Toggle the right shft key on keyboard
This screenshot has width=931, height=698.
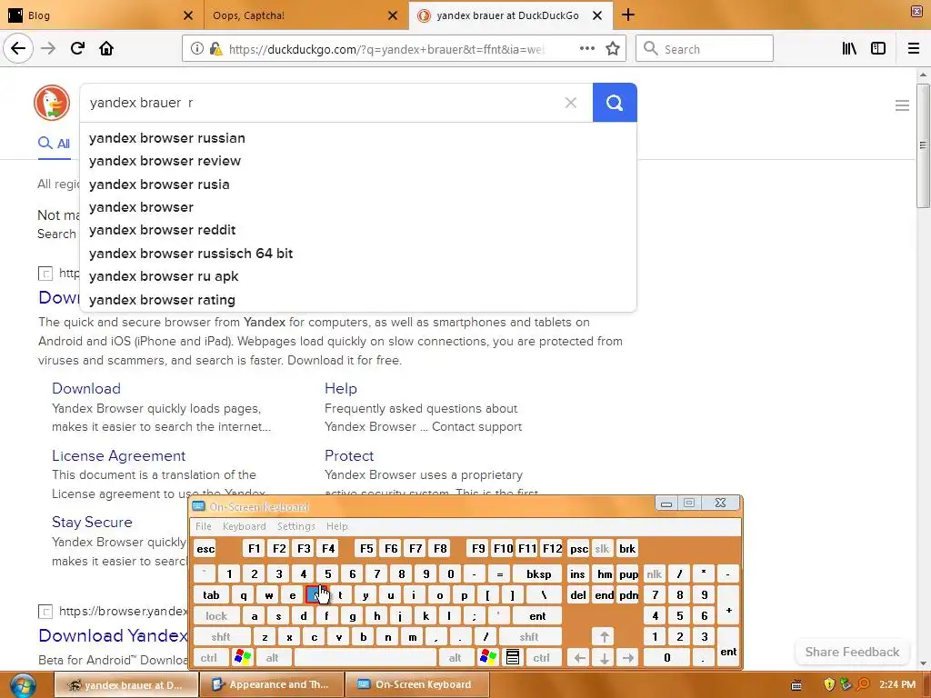528,637
